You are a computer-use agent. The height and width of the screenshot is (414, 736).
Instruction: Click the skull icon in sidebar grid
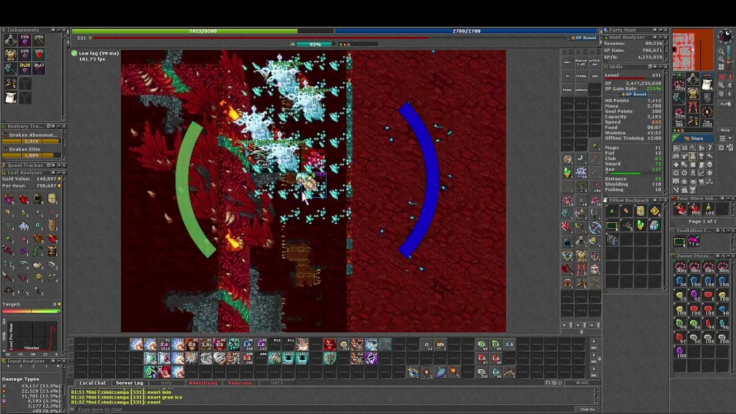[710, 164]
